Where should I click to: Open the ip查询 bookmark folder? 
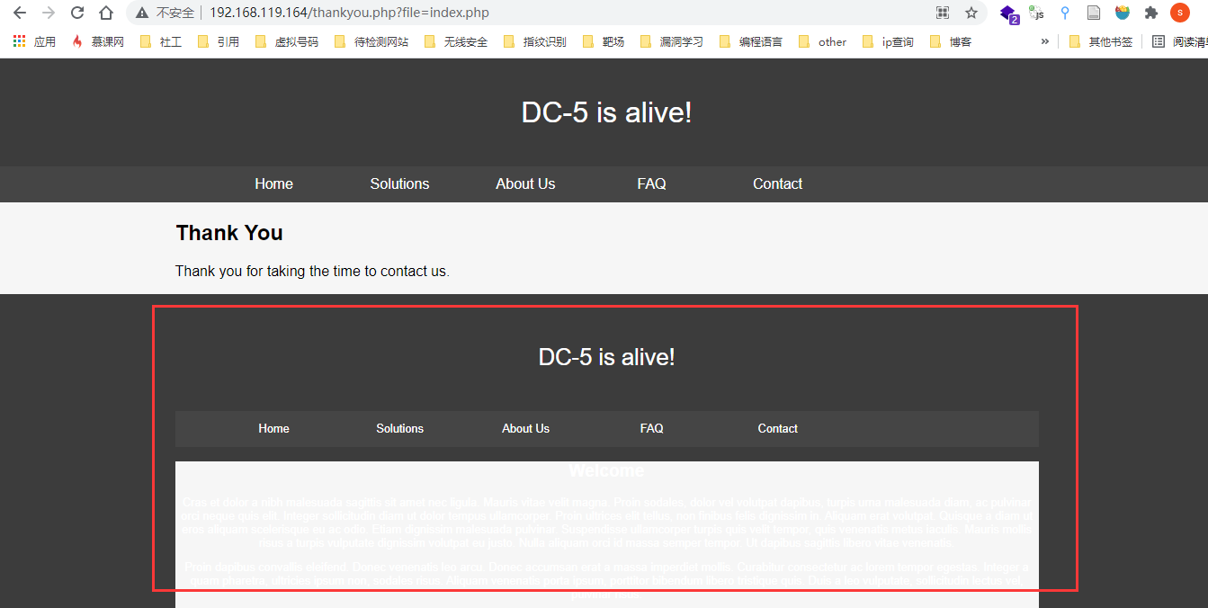click(888, 41)
